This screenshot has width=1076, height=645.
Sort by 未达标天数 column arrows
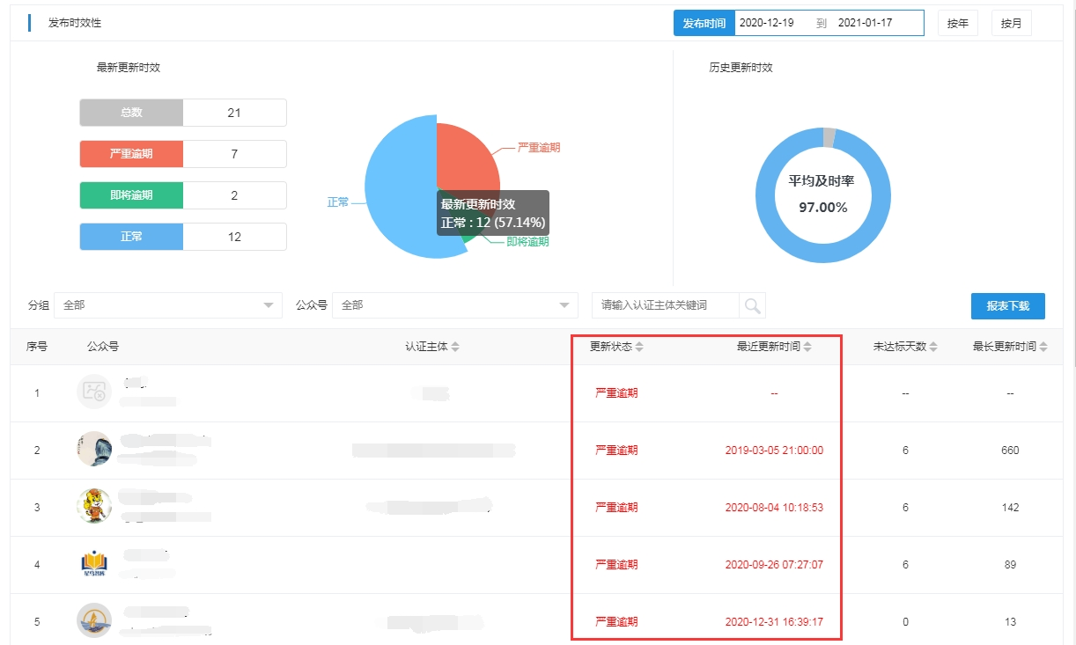tap(933, 348)
